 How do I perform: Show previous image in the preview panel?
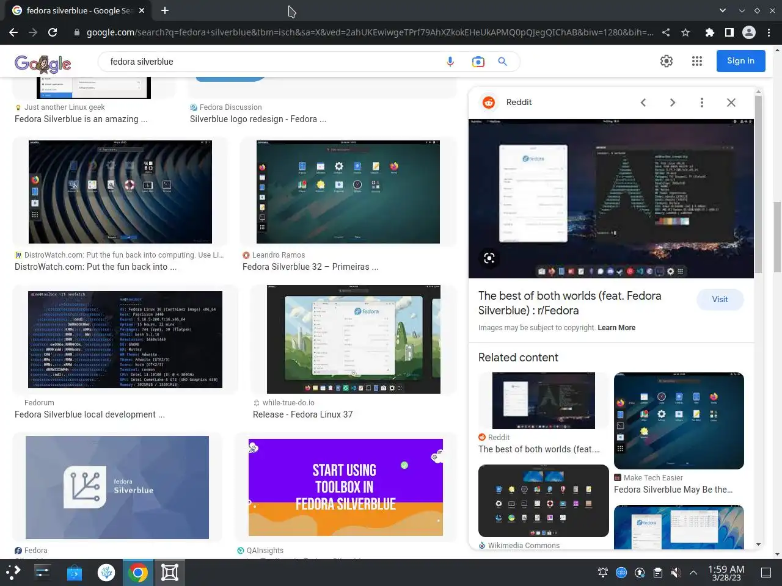coord(643,103)
